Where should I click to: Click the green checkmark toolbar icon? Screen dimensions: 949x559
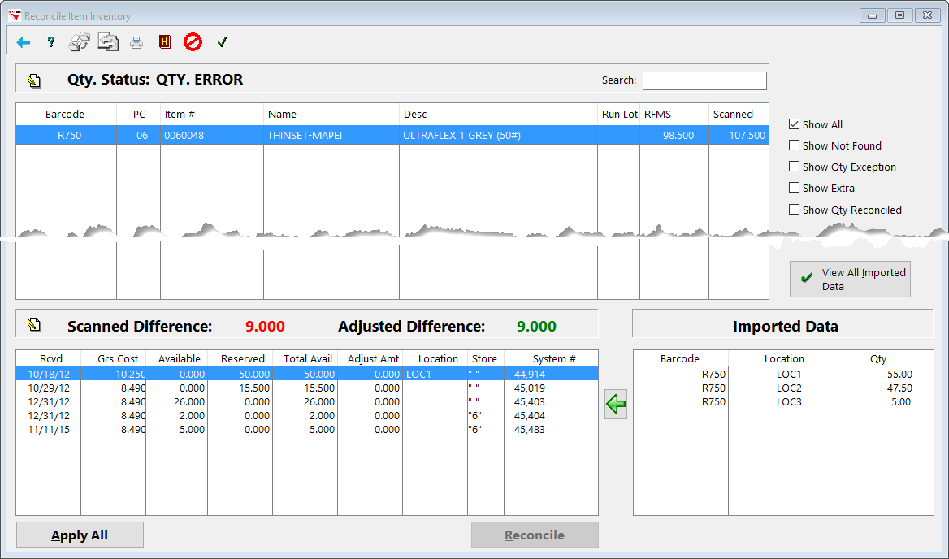[x=222, y=42]
